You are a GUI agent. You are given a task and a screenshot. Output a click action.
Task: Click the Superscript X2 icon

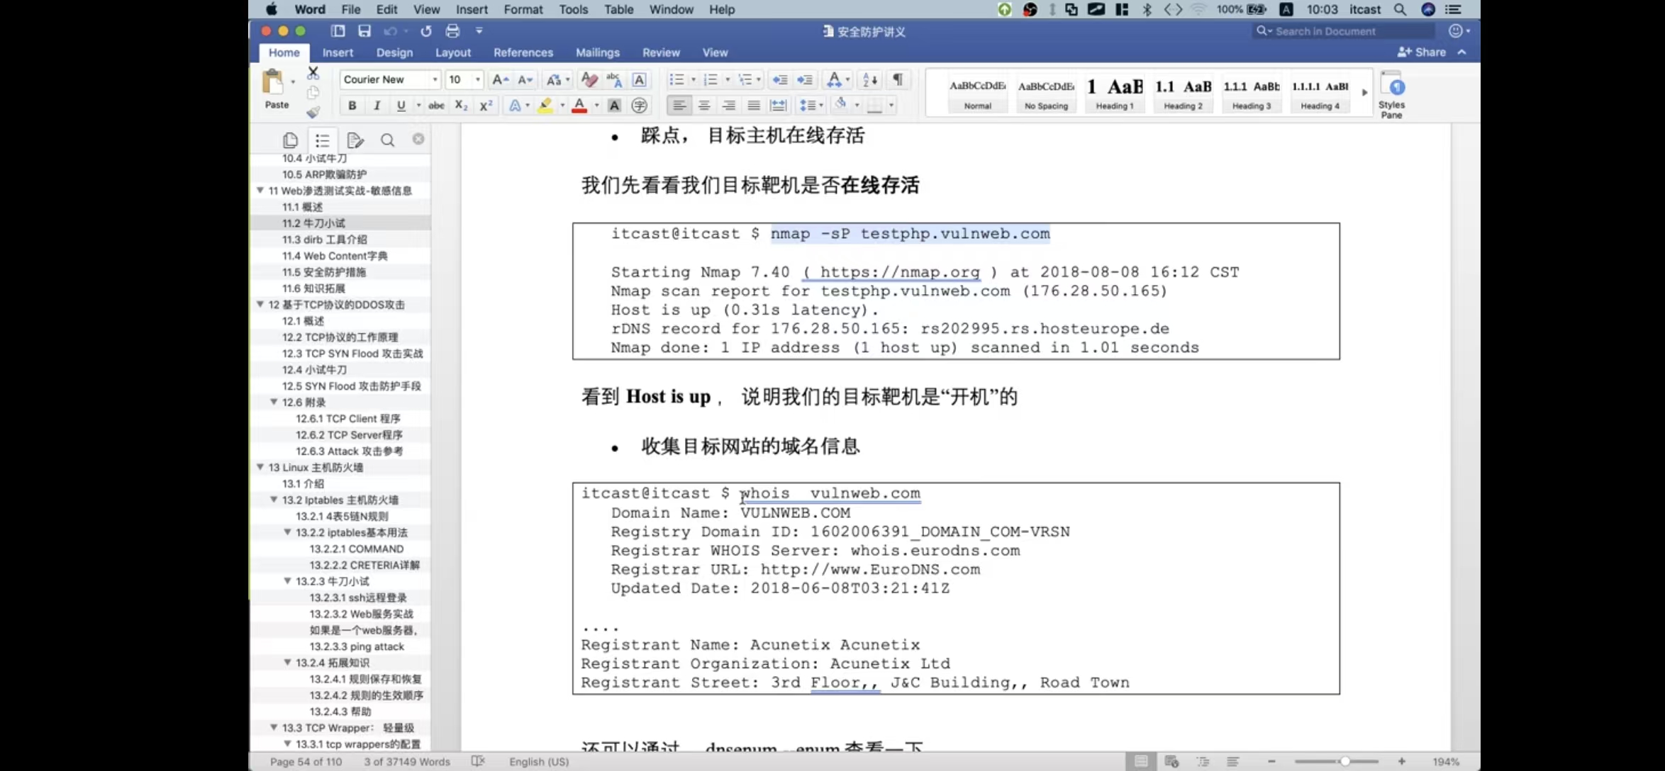coord(486,106)
